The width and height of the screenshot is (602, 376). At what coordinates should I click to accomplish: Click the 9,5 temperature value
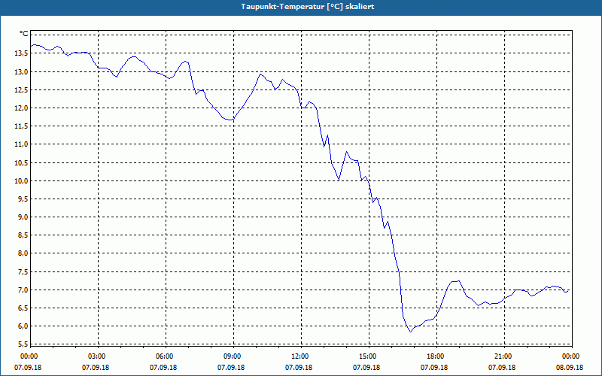(23, 199)
